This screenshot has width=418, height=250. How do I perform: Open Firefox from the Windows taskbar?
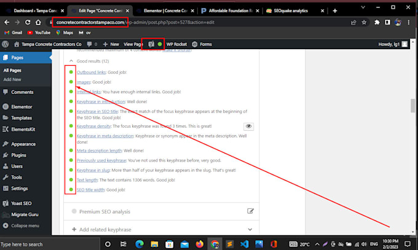click(x=199, y=244)
